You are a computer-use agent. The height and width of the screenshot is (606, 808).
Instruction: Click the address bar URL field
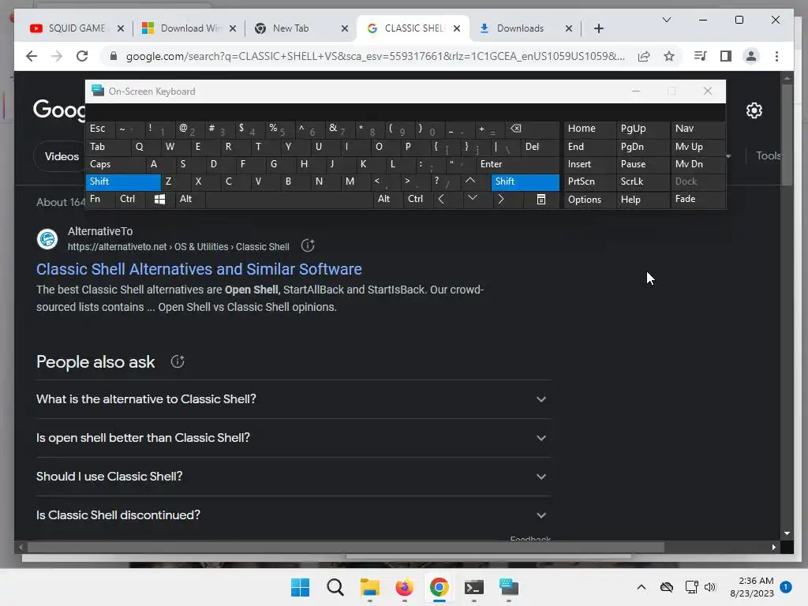coord(375,56)
